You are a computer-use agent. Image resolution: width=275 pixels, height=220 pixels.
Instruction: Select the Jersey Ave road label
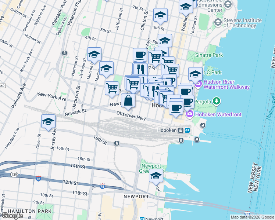pyautogui.click(x=53, y=139)
